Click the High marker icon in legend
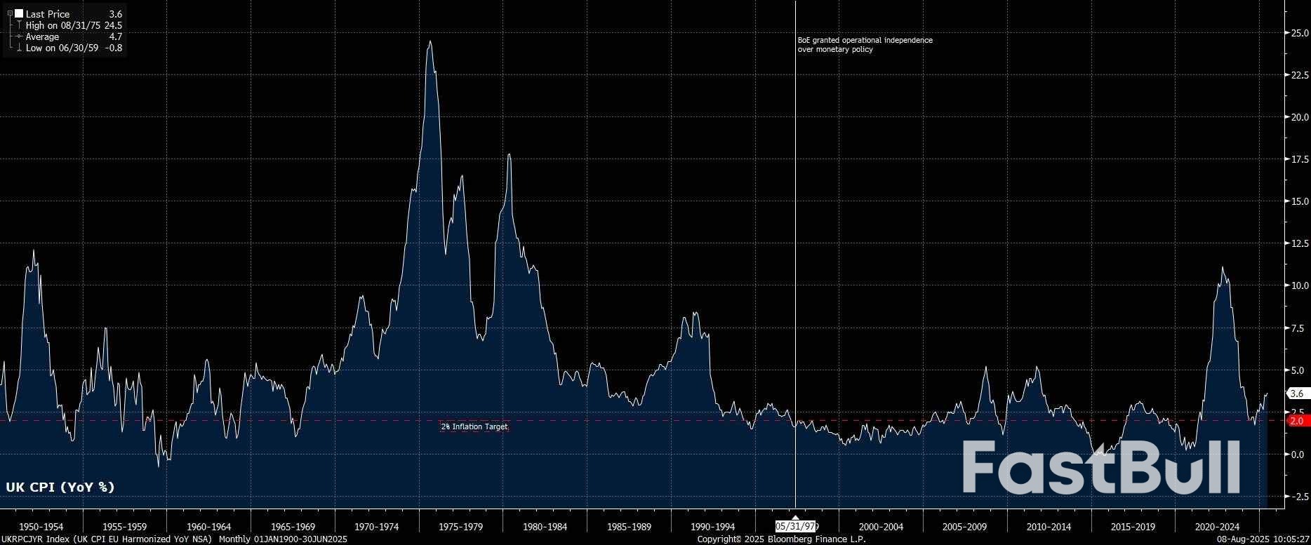1311x545 pixels. [x=19, y=25]
